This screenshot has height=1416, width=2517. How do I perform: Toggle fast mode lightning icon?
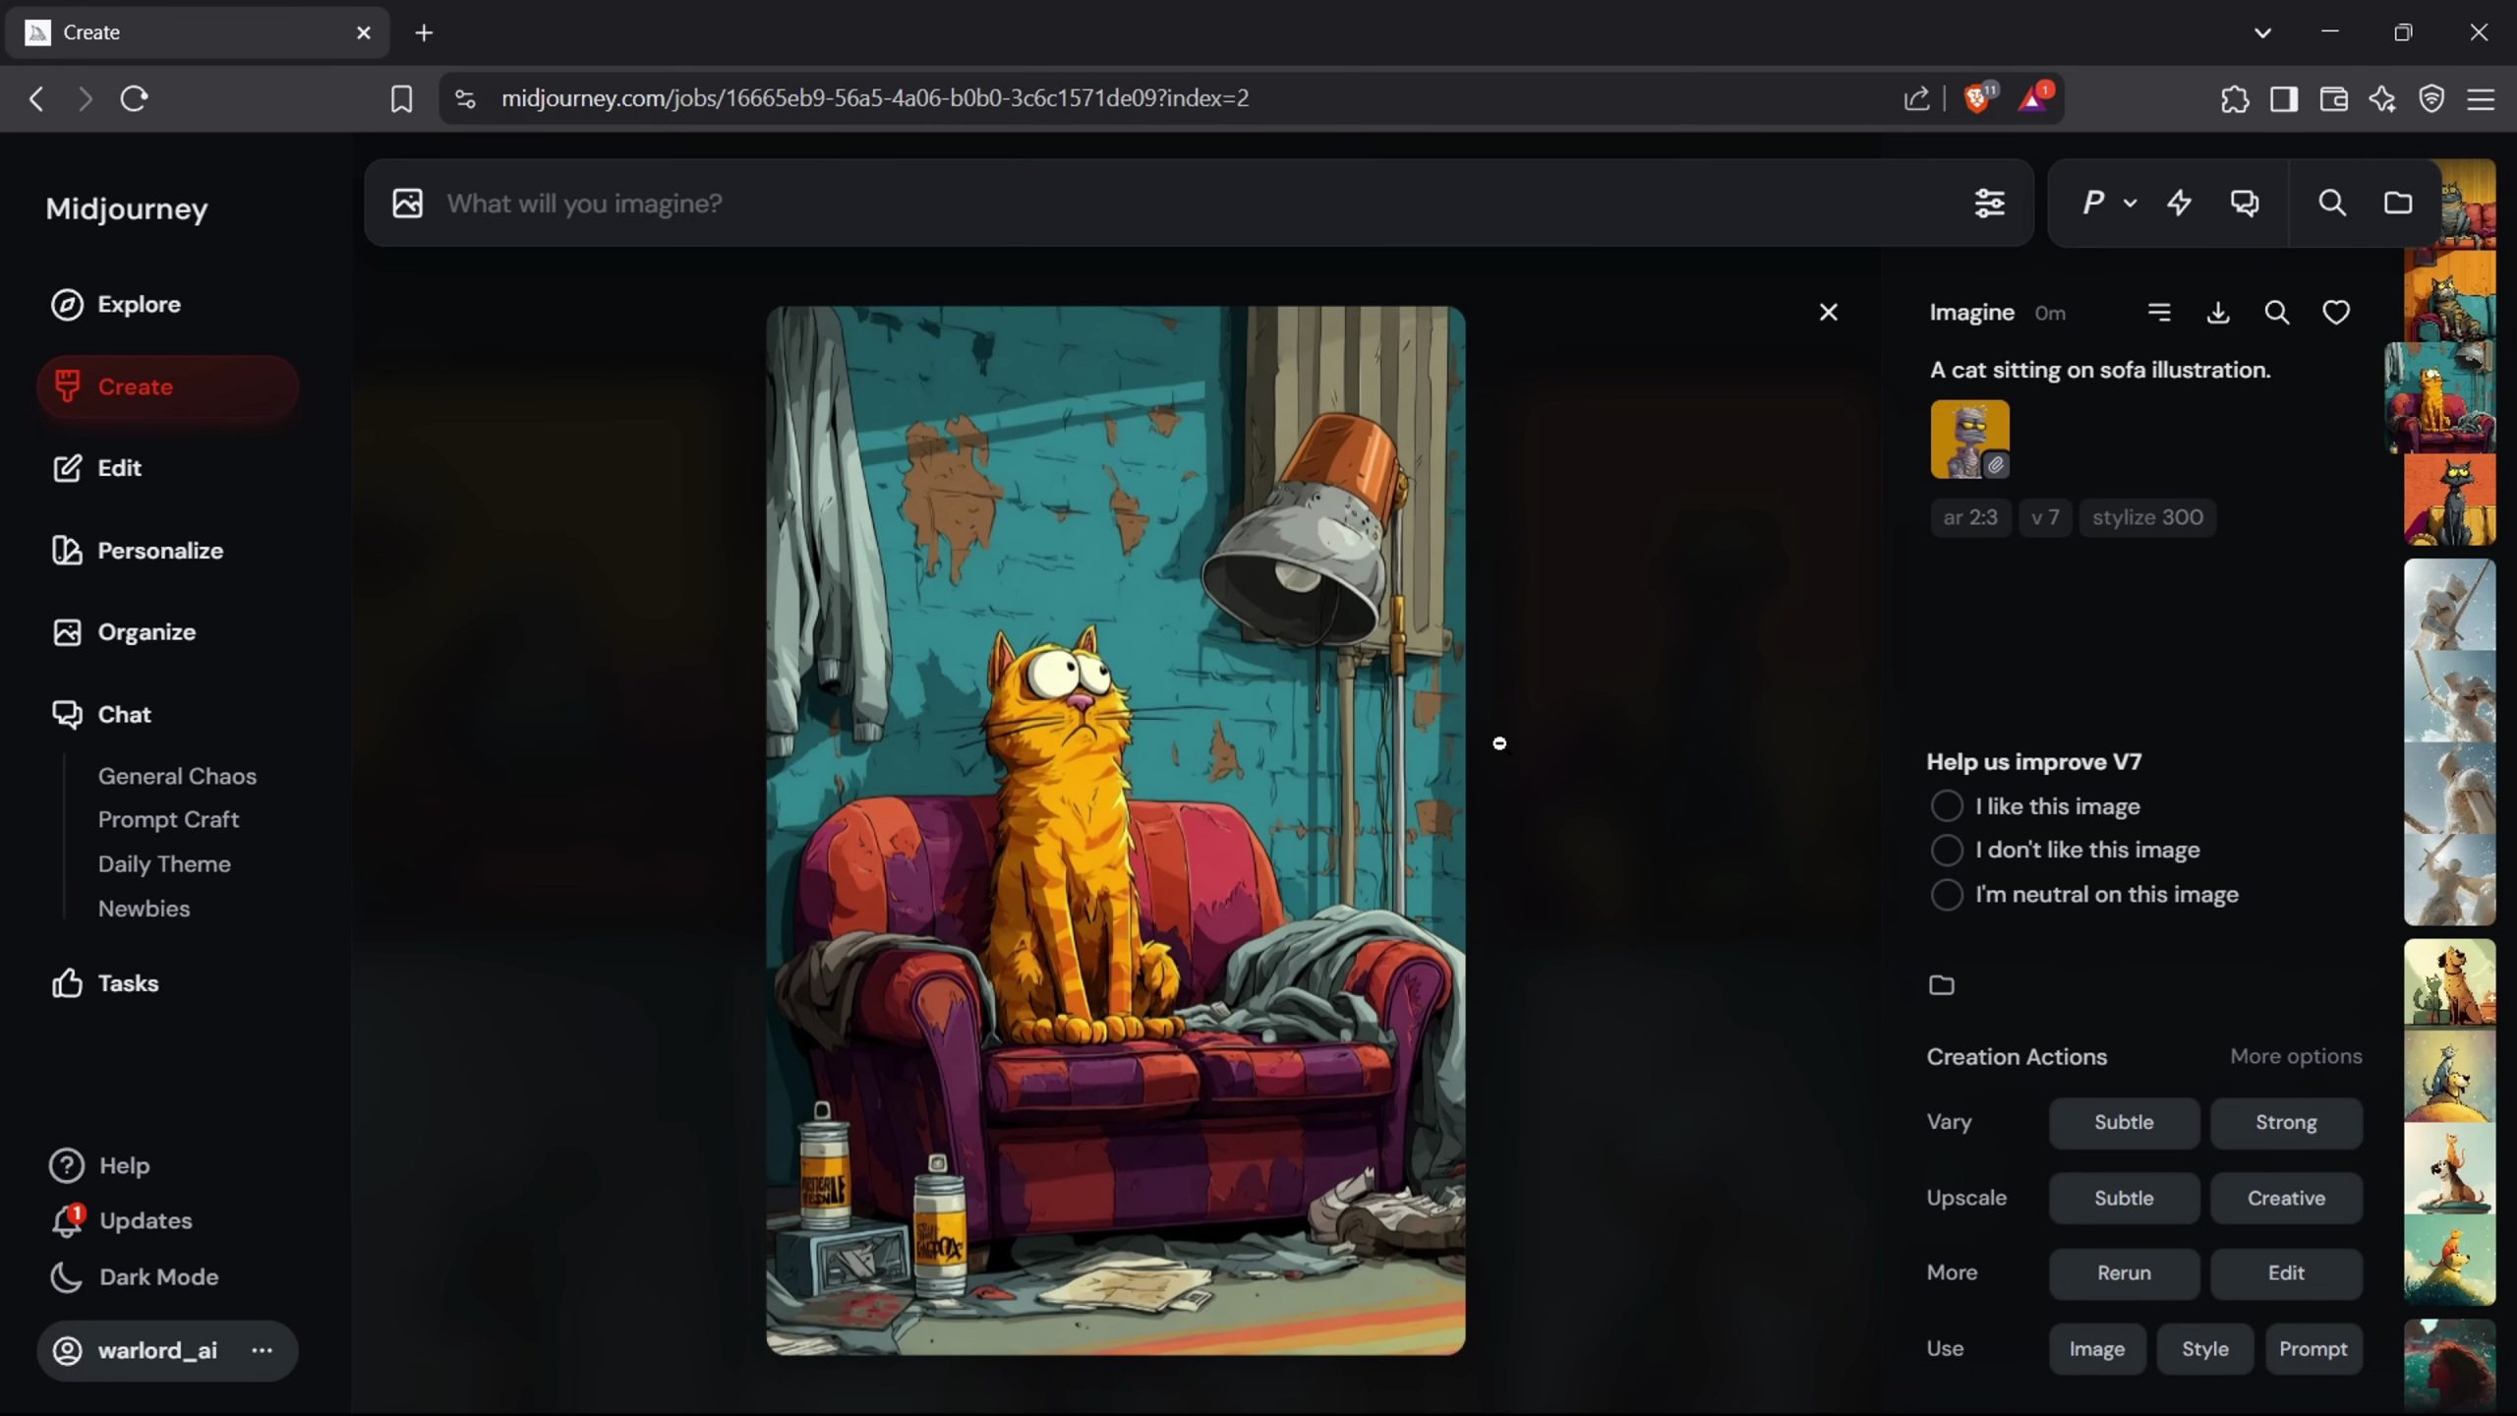click(2179, 203)
